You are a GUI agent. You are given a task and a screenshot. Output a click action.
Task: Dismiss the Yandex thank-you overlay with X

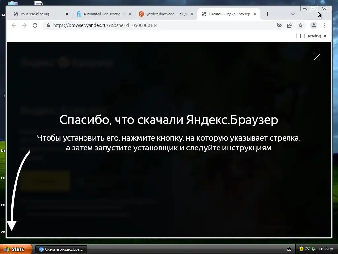coord(317,57)
